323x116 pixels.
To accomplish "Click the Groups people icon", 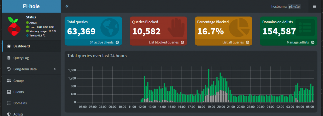I will coord(9,81).
